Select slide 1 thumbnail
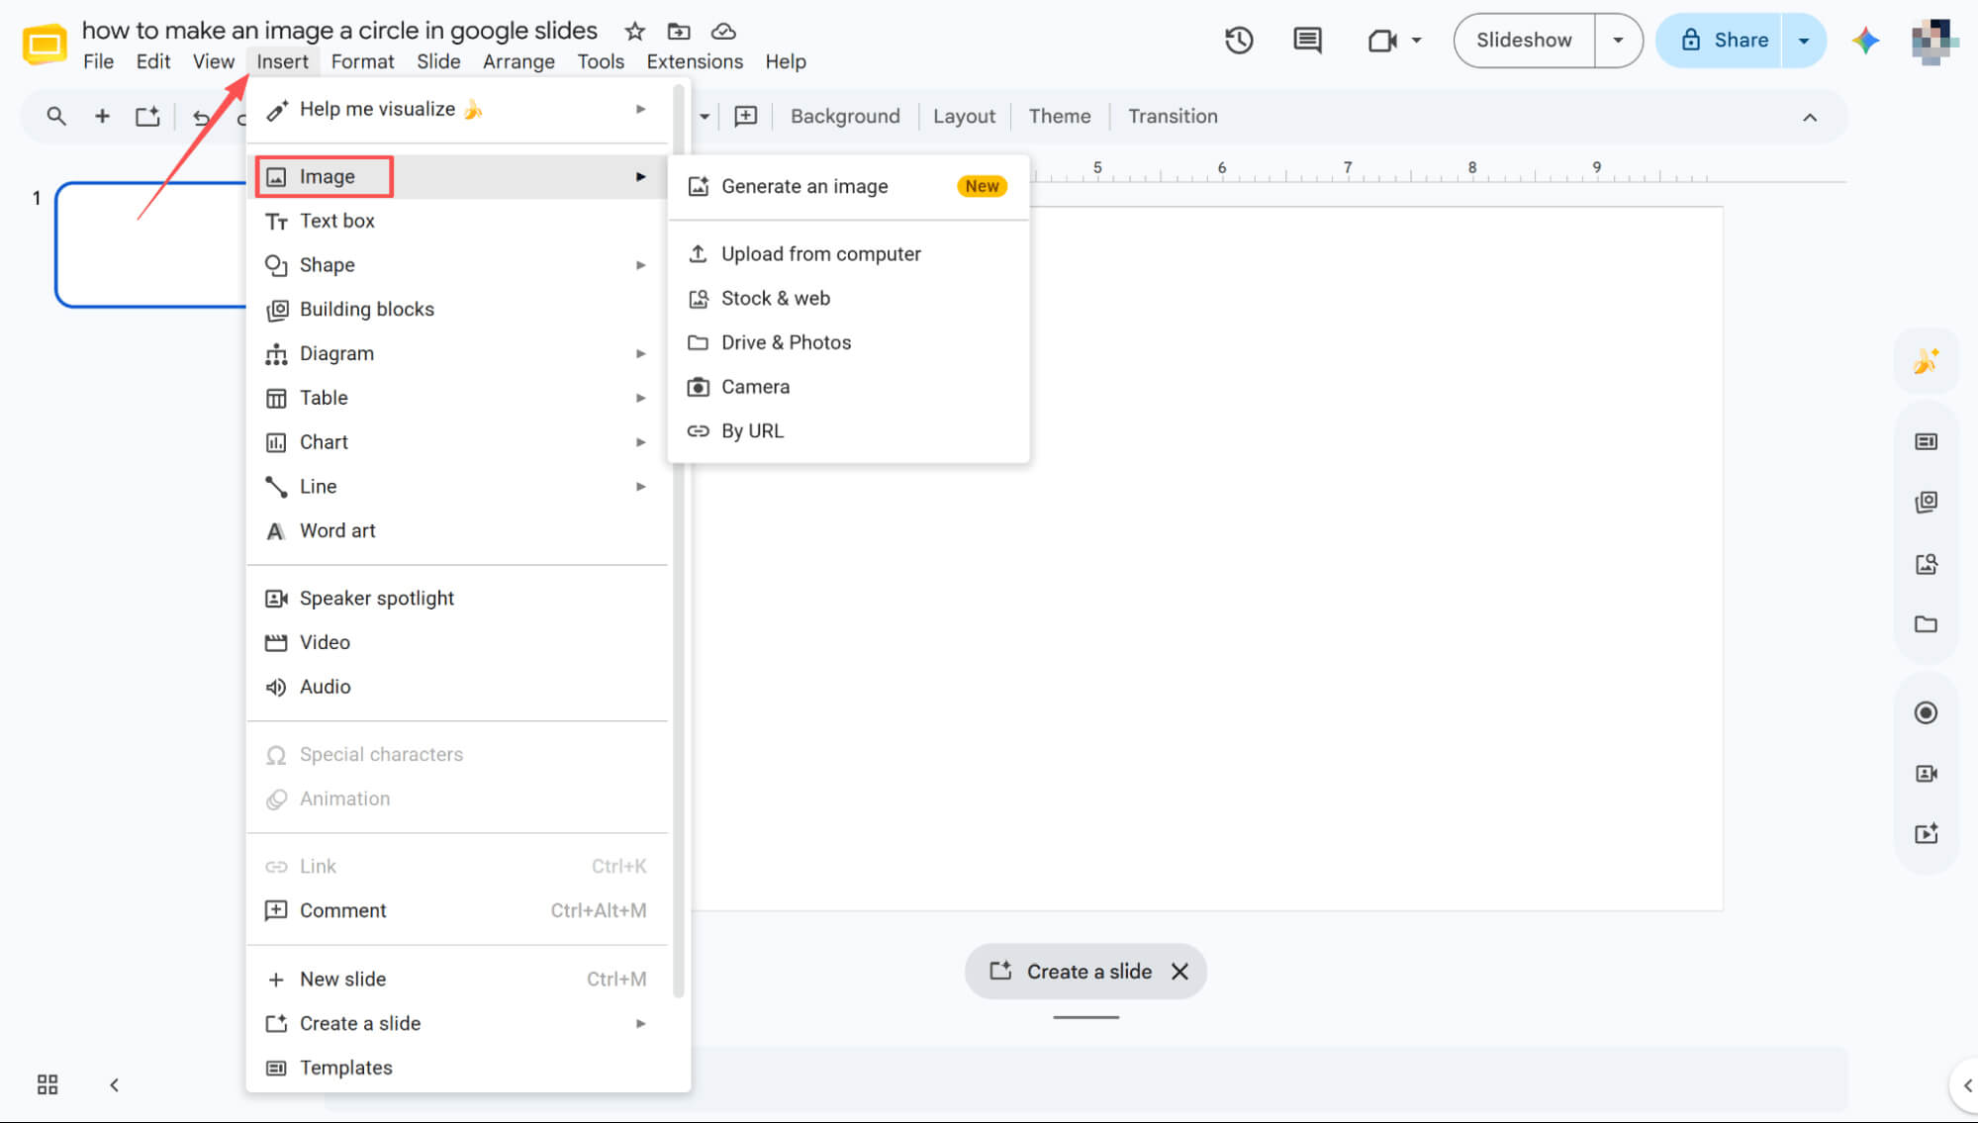 150,244
